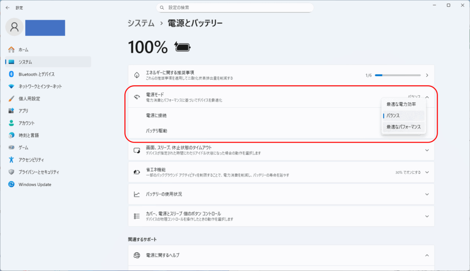Open アカウント settings in sidebar
Image resolution: width=470 pixels, height=271 pixels.
tap(26, 123)
